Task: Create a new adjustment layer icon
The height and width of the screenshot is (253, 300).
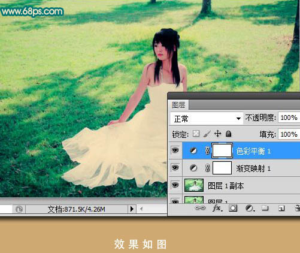Action: pos(250,209)
